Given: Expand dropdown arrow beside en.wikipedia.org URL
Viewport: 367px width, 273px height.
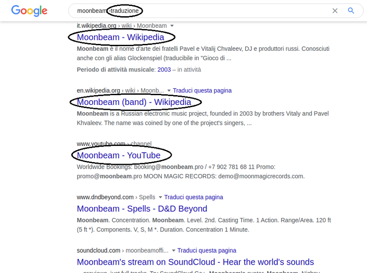Looking at the screenshot, I should (169, 91).
